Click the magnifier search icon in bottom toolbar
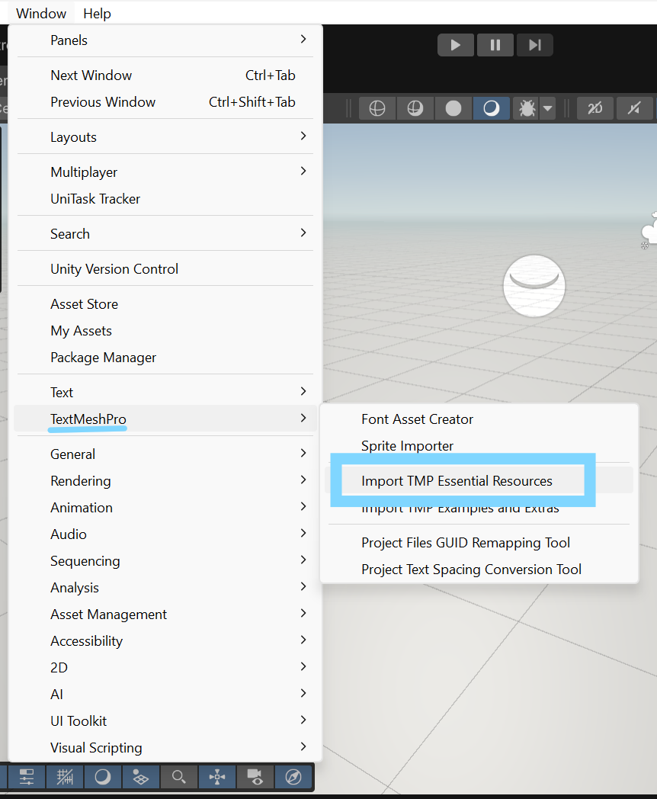 [179, 777]
